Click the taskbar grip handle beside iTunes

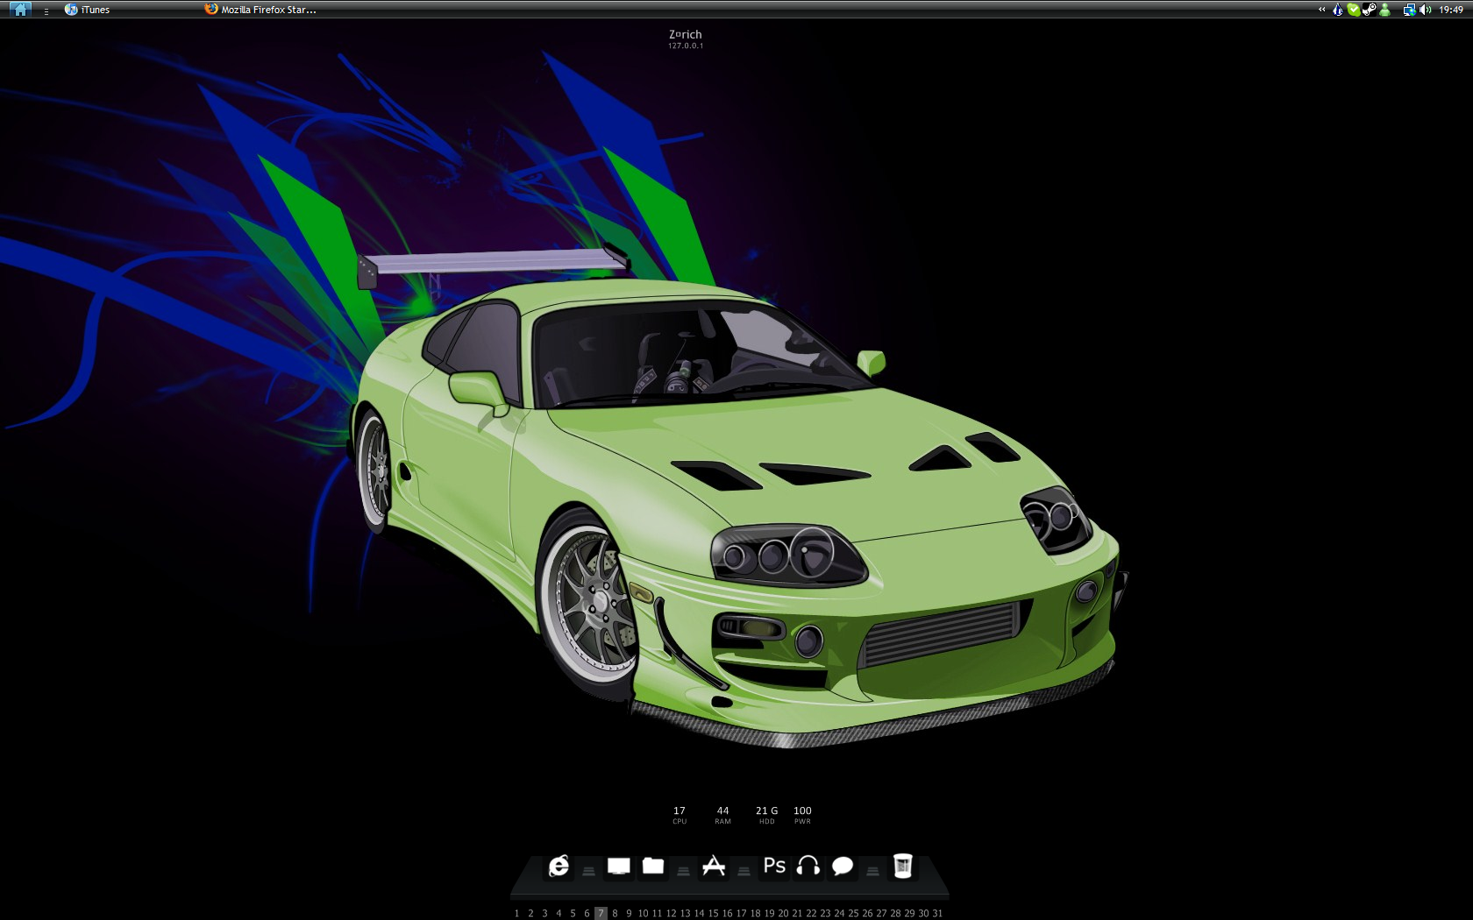(x=46, y=11)
